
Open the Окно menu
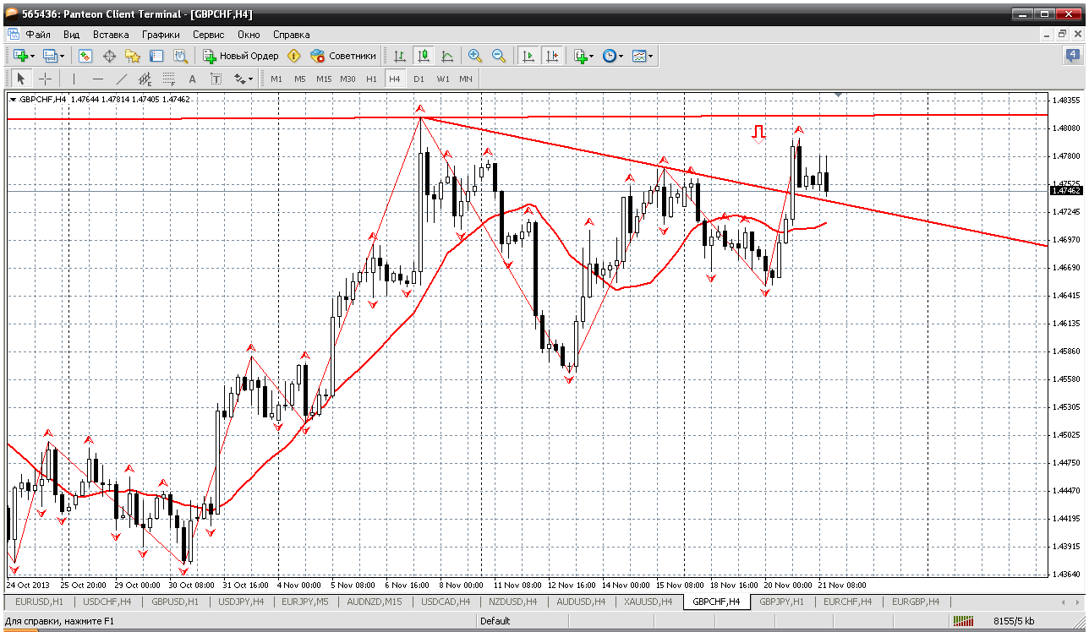[249, 35]
